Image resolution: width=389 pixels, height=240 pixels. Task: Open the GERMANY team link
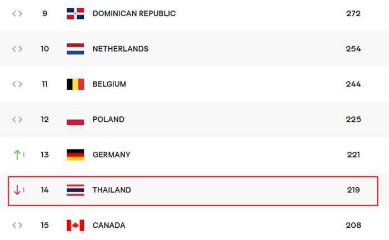coord(112,155)
